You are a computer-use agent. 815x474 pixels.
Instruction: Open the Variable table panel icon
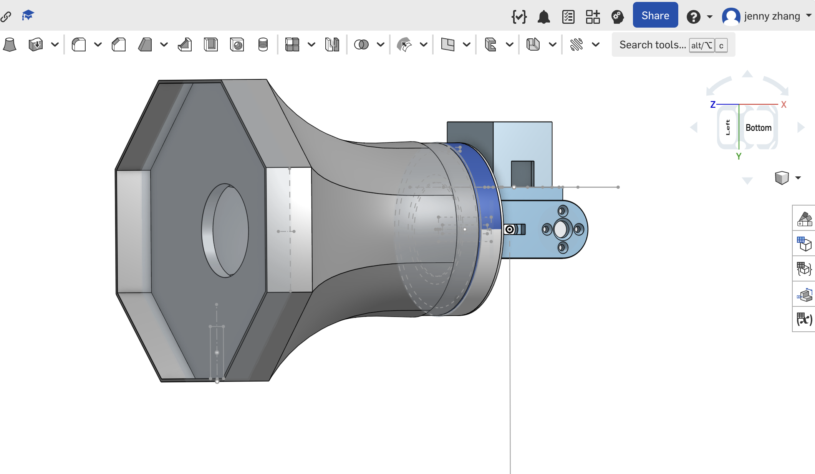coord(805,319)
